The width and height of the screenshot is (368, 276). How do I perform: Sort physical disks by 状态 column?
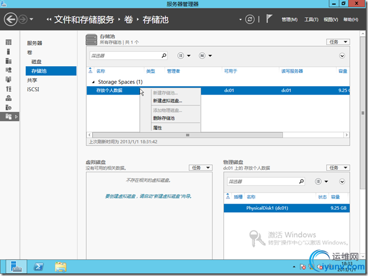pos(322,197)
